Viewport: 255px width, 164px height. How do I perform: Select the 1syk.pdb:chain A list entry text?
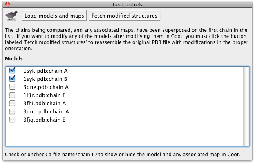[45, 71]
